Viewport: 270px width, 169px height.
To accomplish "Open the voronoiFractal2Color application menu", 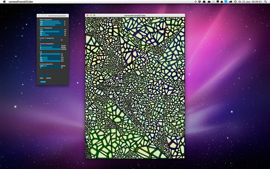I will point(21,2).
